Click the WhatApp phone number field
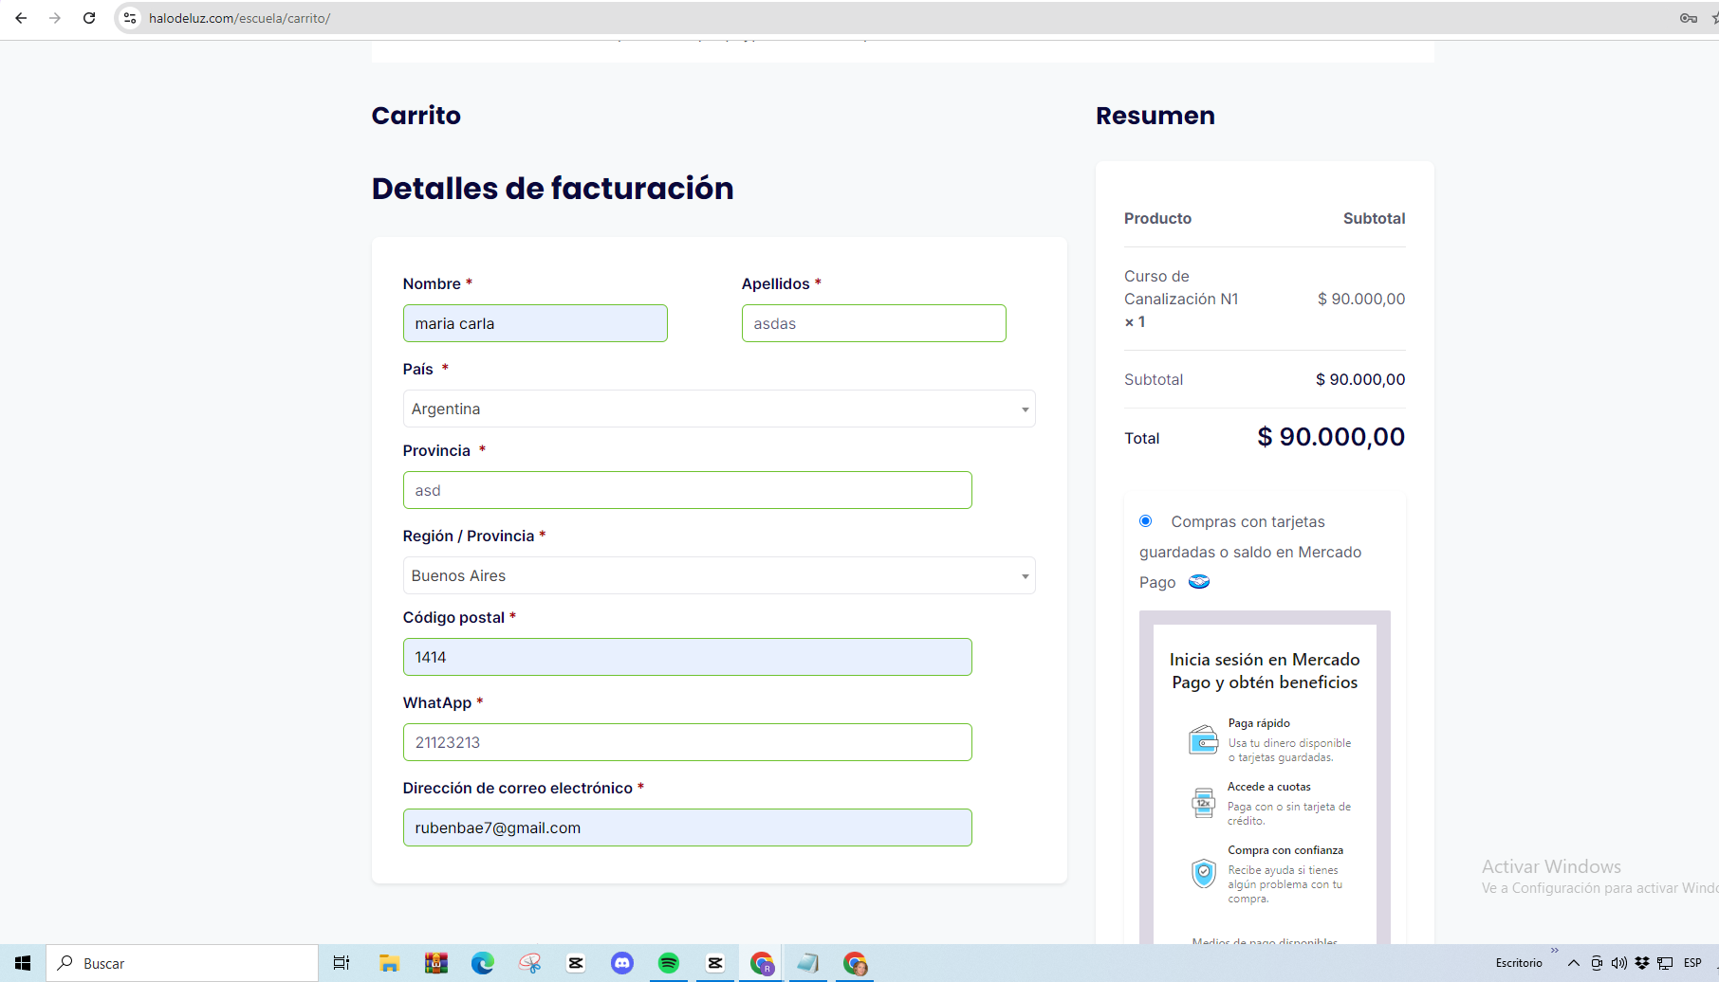 (x=688, y=742)
